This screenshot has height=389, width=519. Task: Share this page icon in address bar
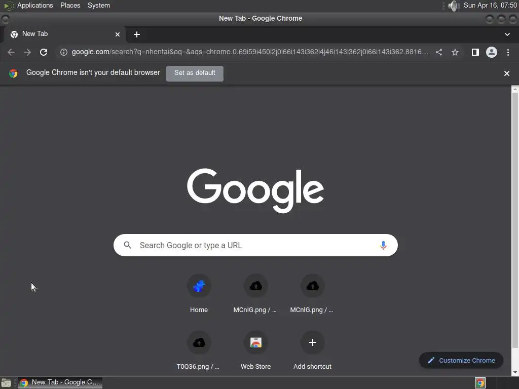point(439,52)
